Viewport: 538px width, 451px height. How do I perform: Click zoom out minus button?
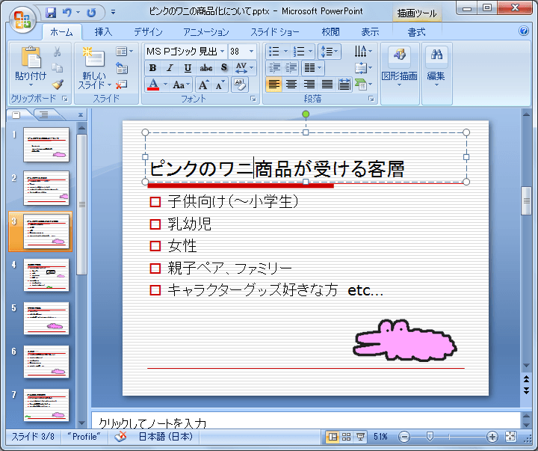click(404, 437)
